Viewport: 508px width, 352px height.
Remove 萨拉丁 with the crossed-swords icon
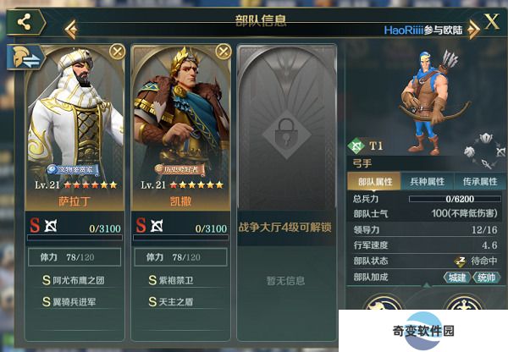[118, 52]
